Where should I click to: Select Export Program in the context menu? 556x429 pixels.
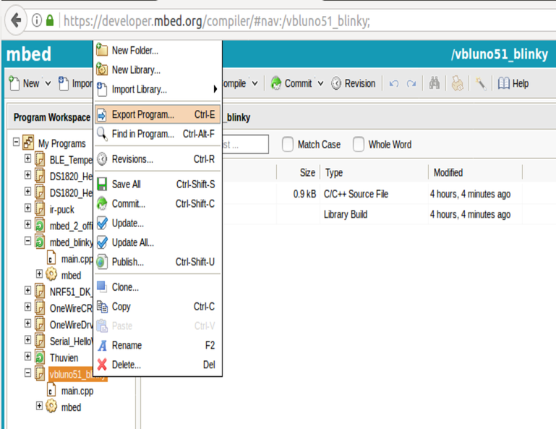click(158, 114)
